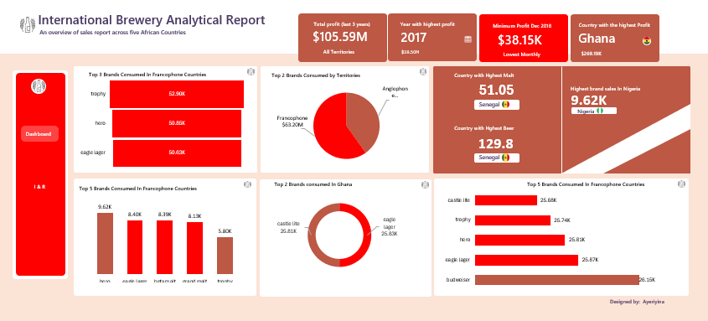Click the Highest brand sales in Nigeria heading
Viewport: 708px width, 321px height.
coord(605,89)
